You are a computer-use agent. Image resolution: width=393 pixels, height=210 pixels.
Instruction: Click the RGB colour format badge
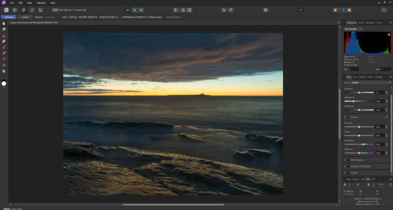point(56,10)
